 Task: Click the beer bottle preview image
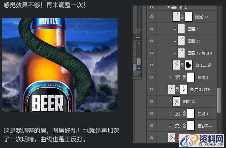(x=60, y=65)
